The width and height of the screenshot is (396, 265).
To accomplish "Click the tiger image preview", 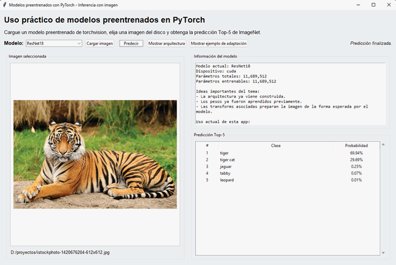I will pos(95,154).
